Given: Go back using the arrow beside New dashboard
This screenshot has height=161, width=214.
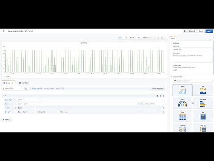Looking at the screenshot, I should [4, 31].
